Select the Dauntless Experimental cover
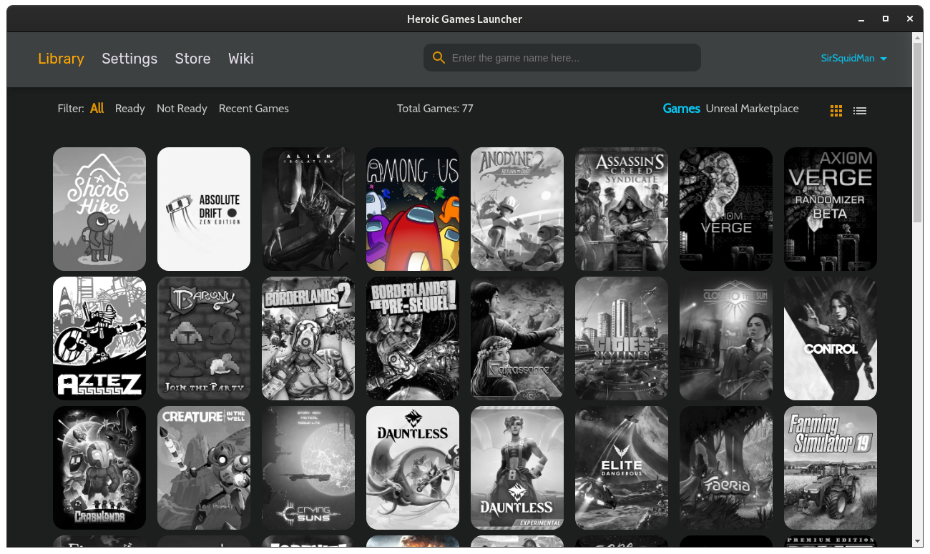 click(x=517, y=468)
